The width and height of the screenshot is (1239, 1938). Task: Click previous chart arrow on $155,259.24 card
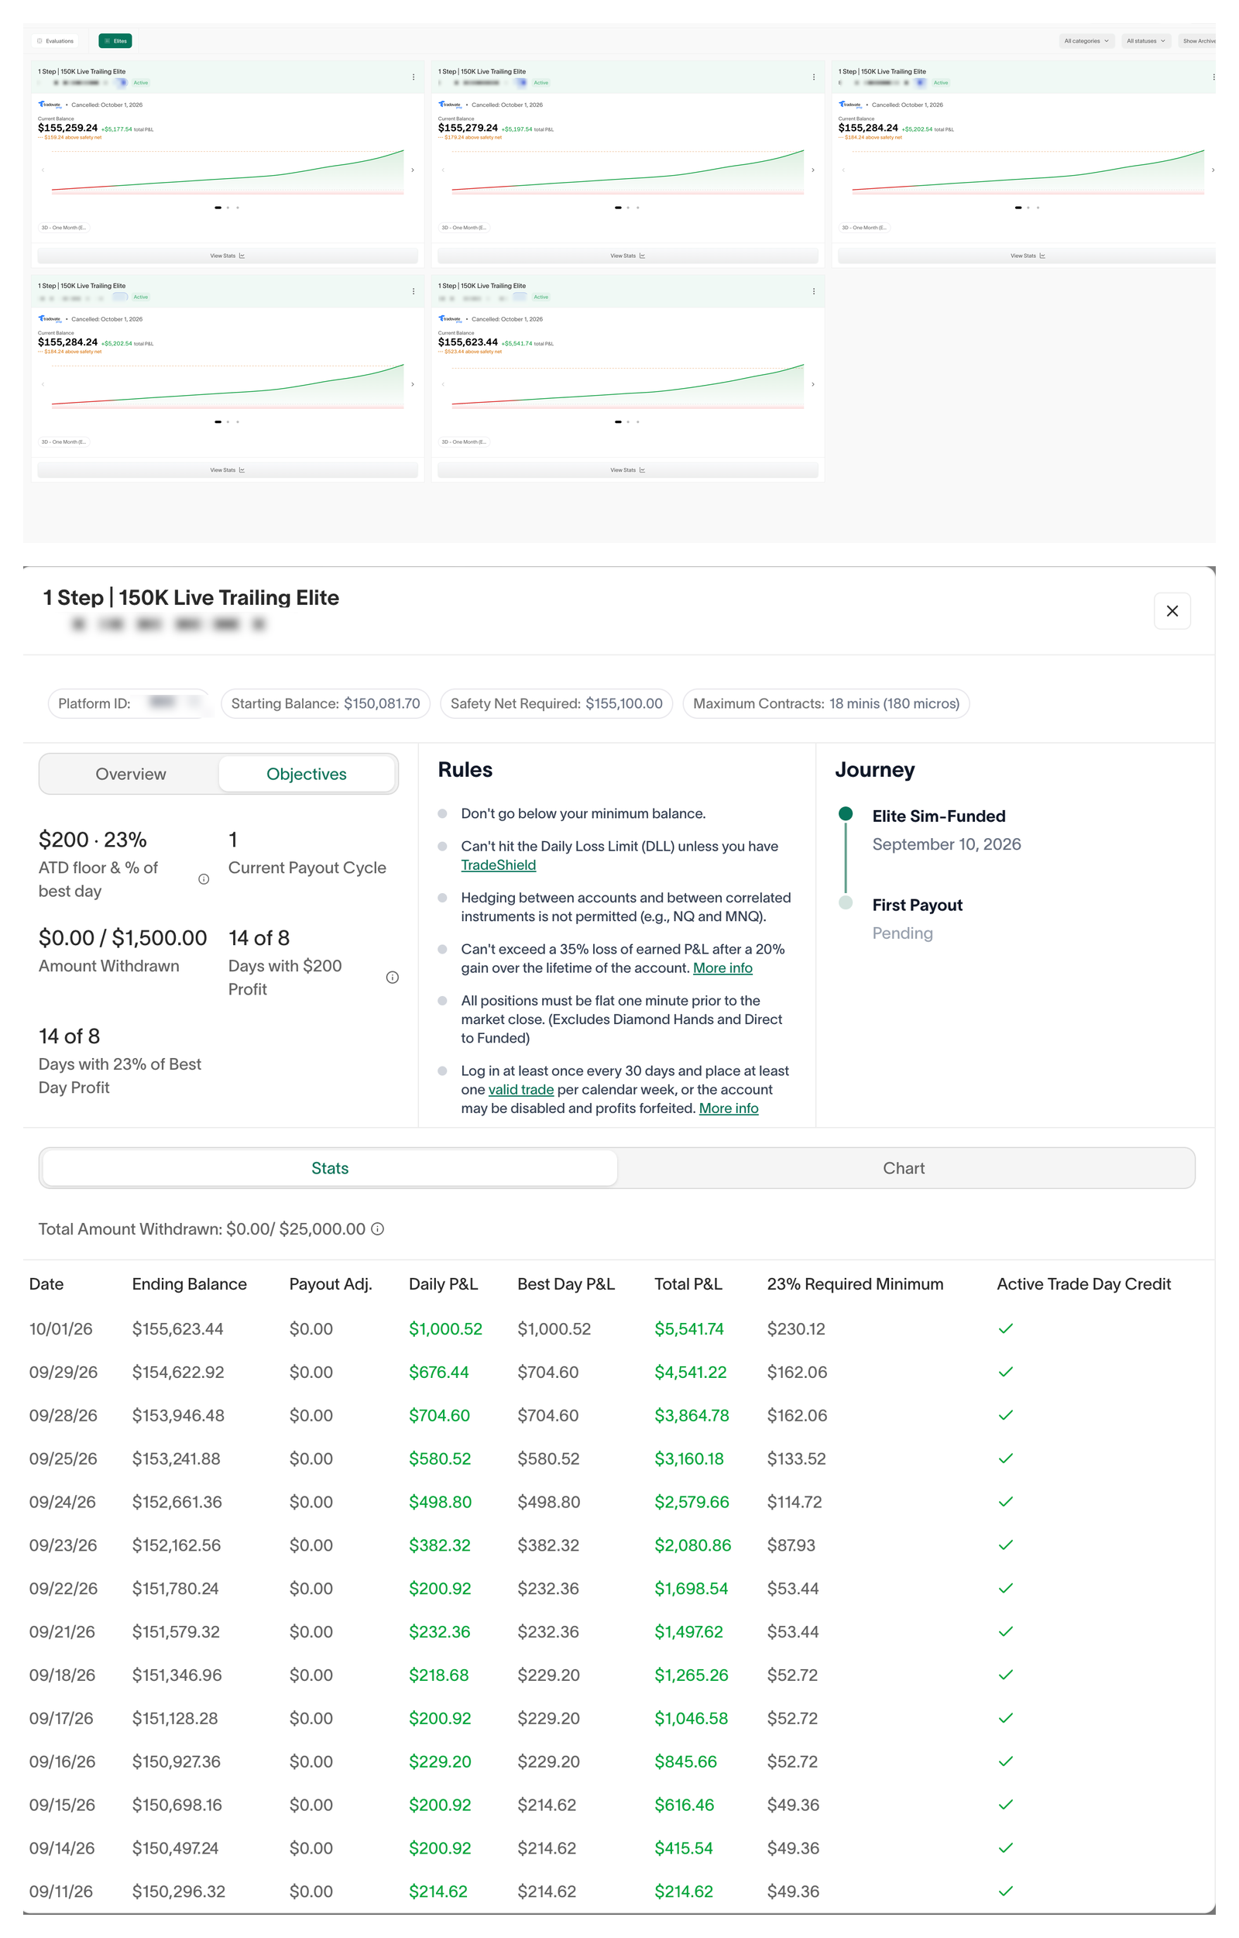43,170
